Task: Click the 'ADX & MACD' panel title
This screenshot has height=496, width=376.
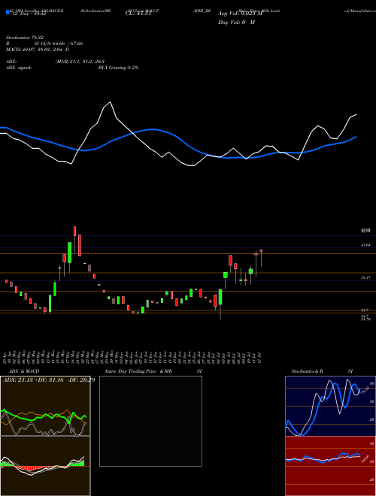Action: [x=24, y=371]
